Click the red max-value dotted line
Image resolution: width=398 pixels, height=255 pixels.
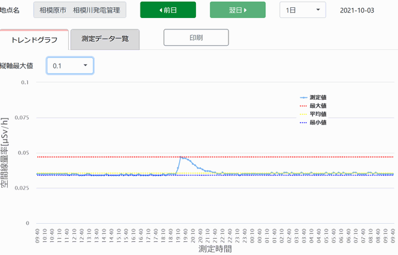[x=215, y=157]
